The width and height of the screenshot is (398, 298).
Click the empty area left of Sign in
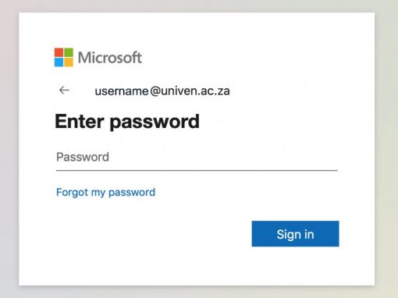point(154,234)
